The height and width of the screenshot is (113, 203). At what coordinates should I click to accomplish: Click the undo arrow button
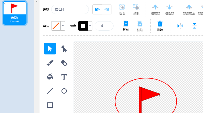pos(97,9)
